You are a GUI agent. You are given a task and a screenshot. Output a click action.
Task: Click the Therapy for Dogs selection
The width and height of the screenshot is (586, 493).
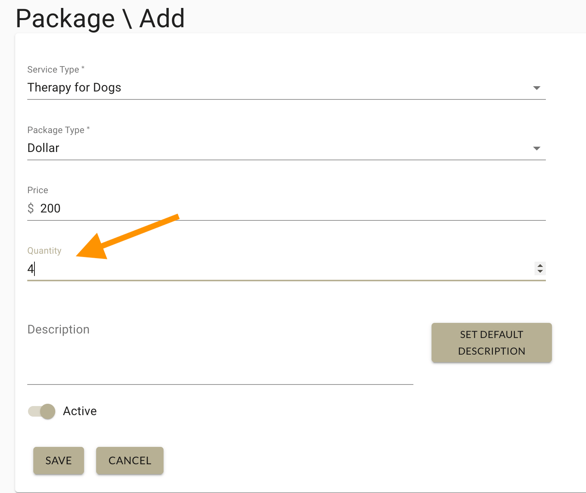coord(74,87)
